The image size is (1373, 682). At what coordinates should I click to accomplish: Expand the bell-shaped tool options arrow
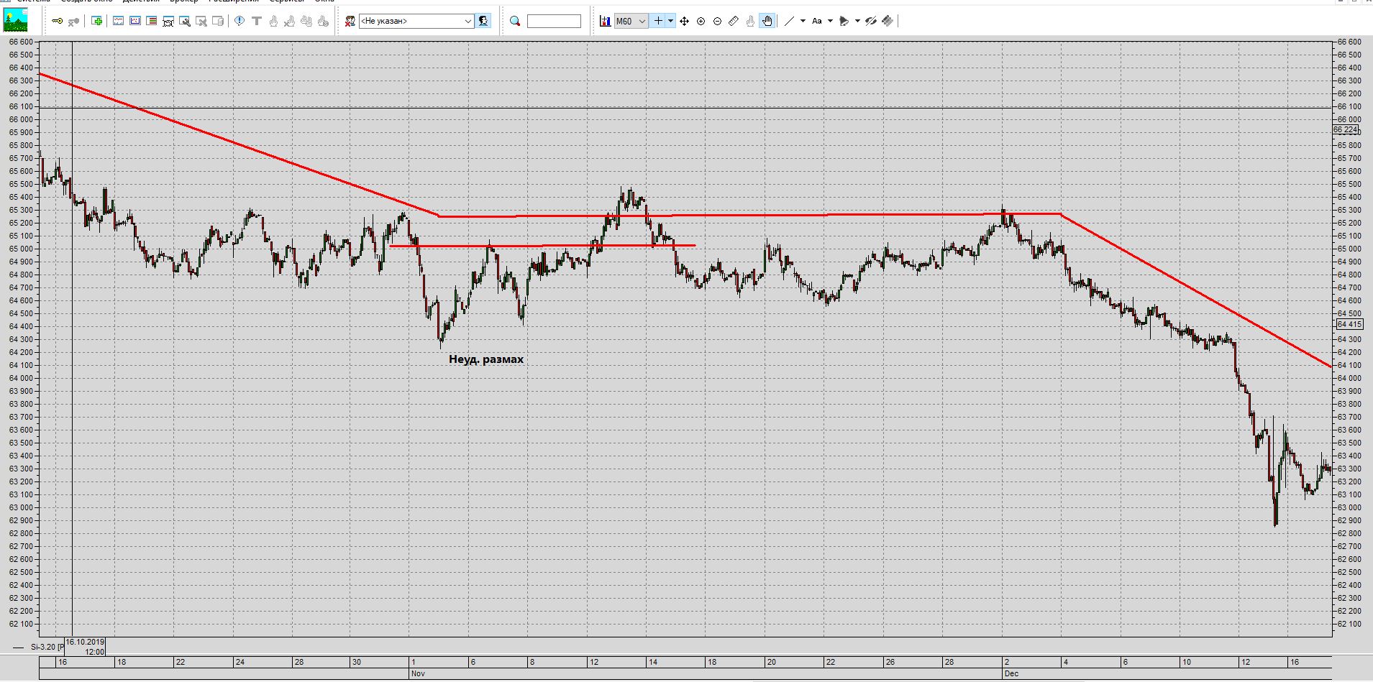click(x=857, y=22)
